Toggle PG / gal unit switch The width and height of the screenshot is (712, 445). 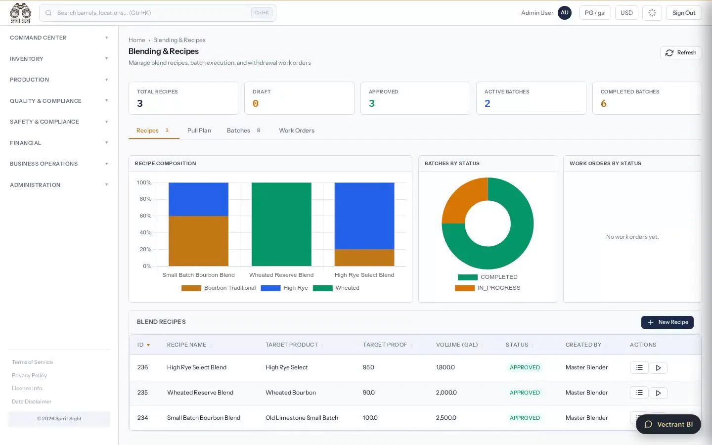[x=595, y=13]
